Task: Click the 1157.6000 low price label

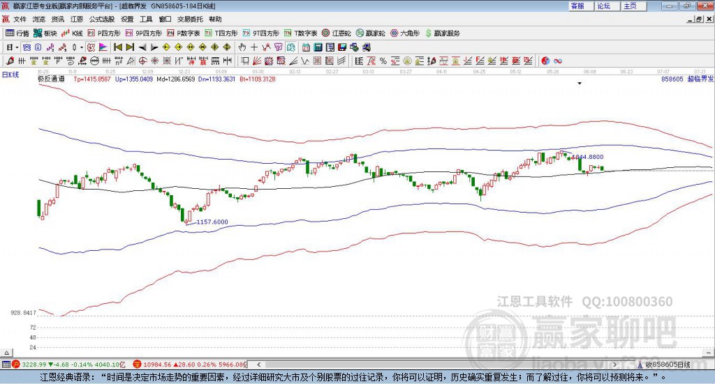Action: pos(212,222)
